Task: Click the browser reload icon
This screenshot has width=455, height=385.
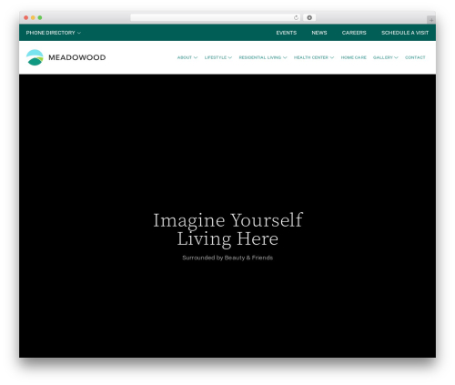Action: [296, 18]
